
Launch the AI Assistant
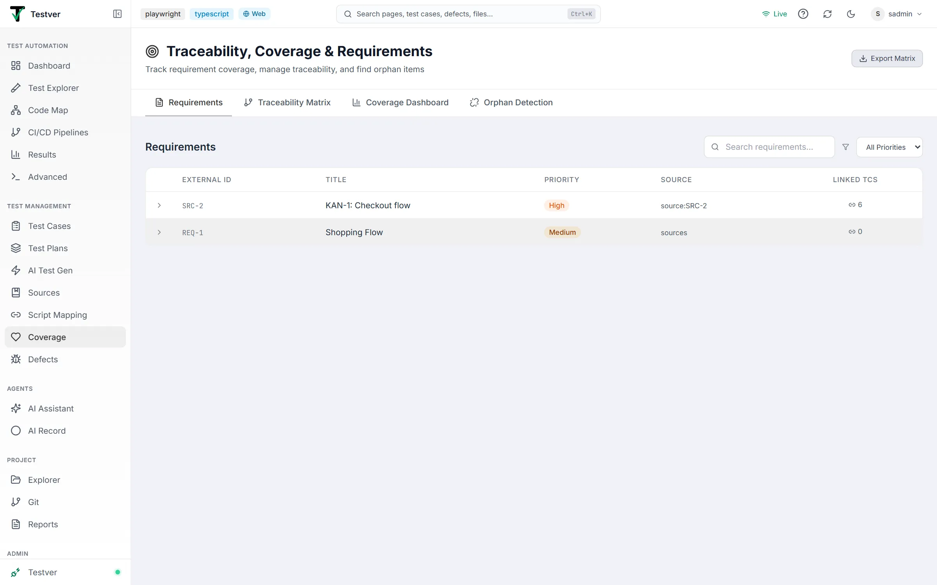65,408
